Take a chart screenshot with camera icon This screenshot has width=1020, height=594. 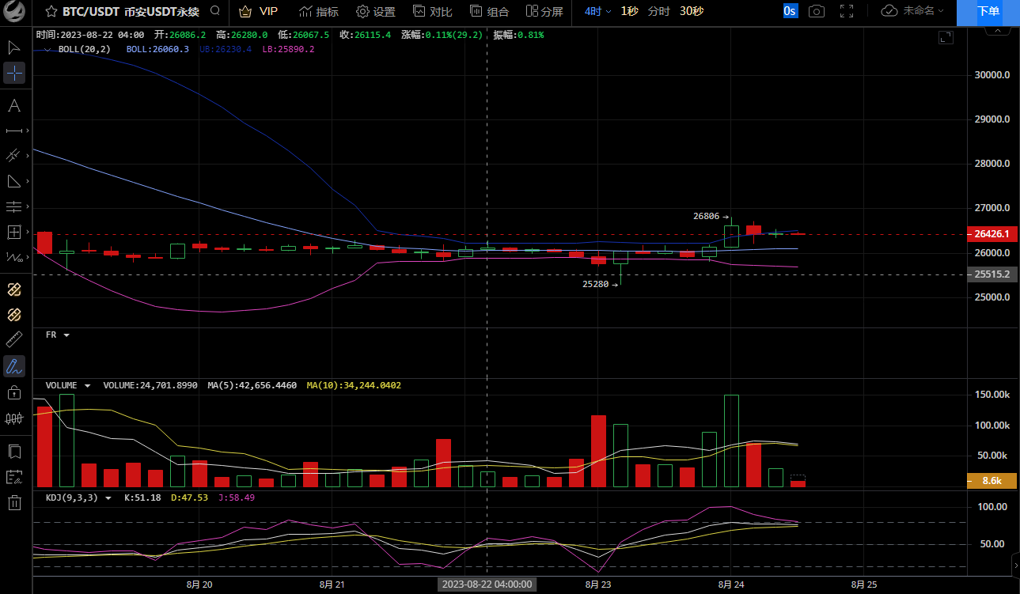[x=816, y=11]
